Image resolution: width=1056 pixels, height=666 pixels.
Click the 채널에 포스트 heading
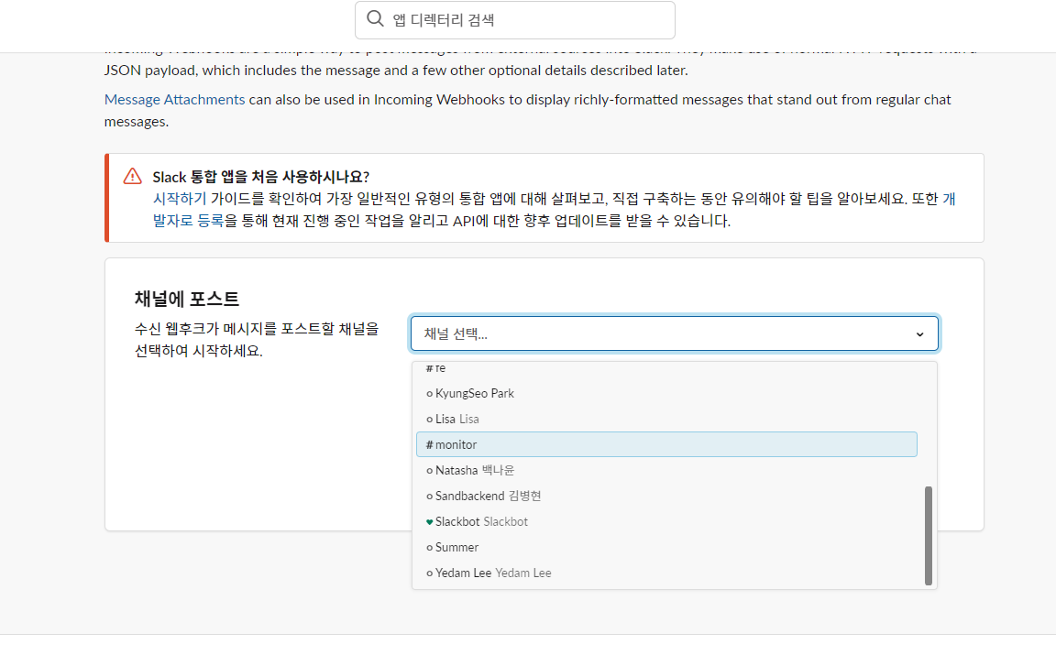(x=187, y=299)
